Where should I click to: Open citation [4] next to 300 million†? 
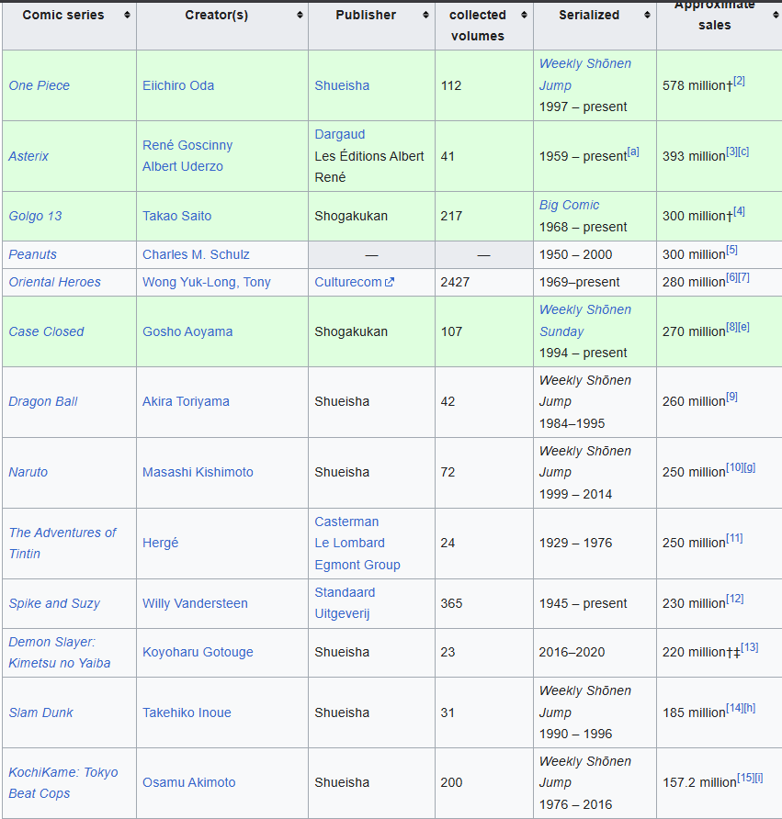(739, 211)
